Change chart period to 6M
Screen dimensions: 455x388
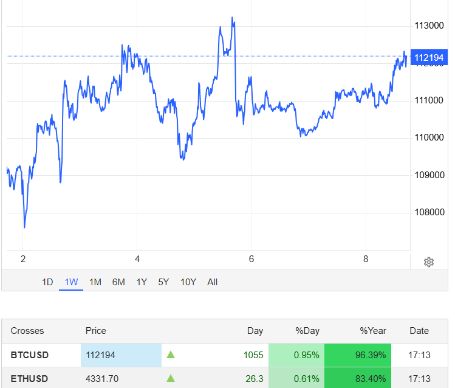point(118,282)
